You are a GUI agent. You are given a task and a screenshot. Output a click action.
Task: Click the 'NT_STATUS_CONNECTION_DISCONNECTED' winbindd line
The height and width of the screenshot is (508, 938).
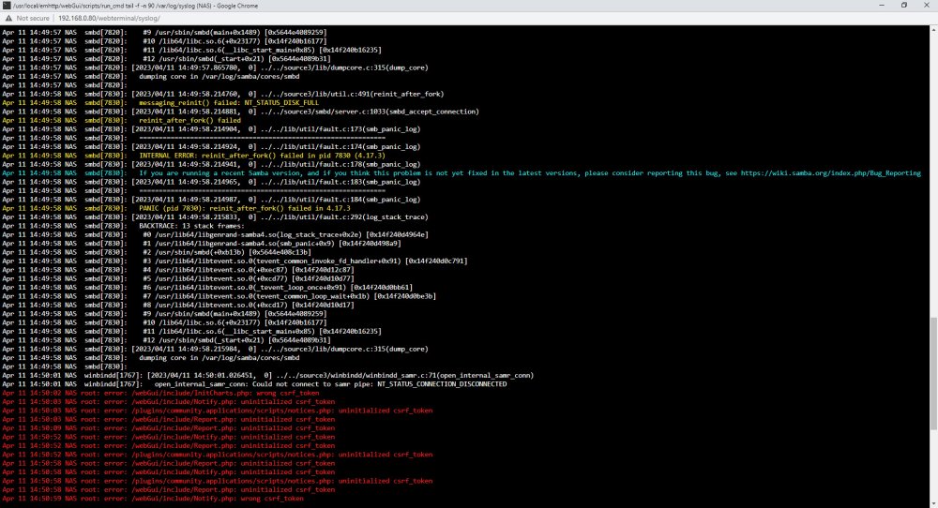254,384
